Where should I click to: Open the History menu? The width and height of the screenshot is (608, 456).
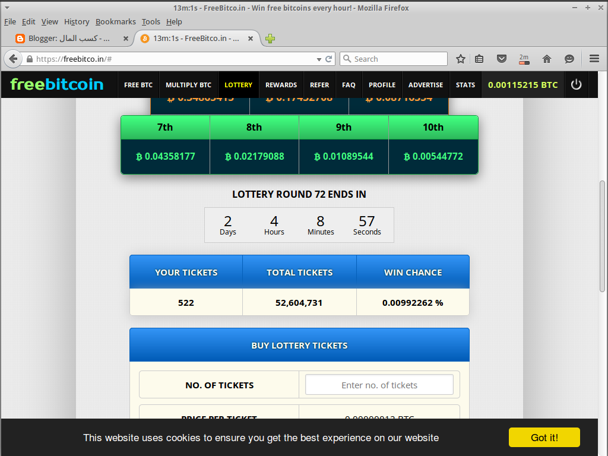(x=77, y=22)
